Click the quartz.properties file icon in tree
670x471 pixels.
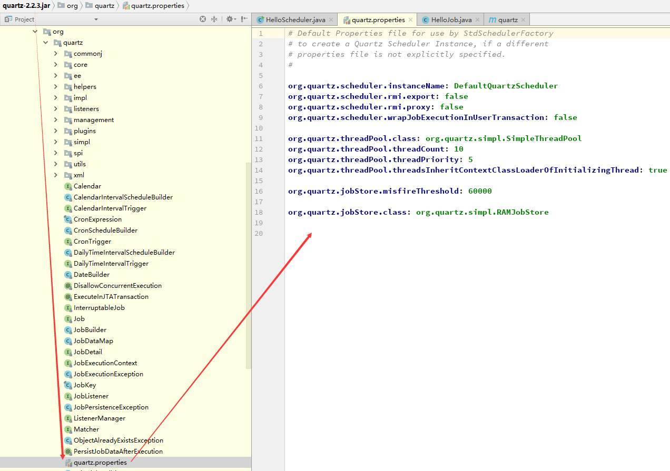(68, 463)
